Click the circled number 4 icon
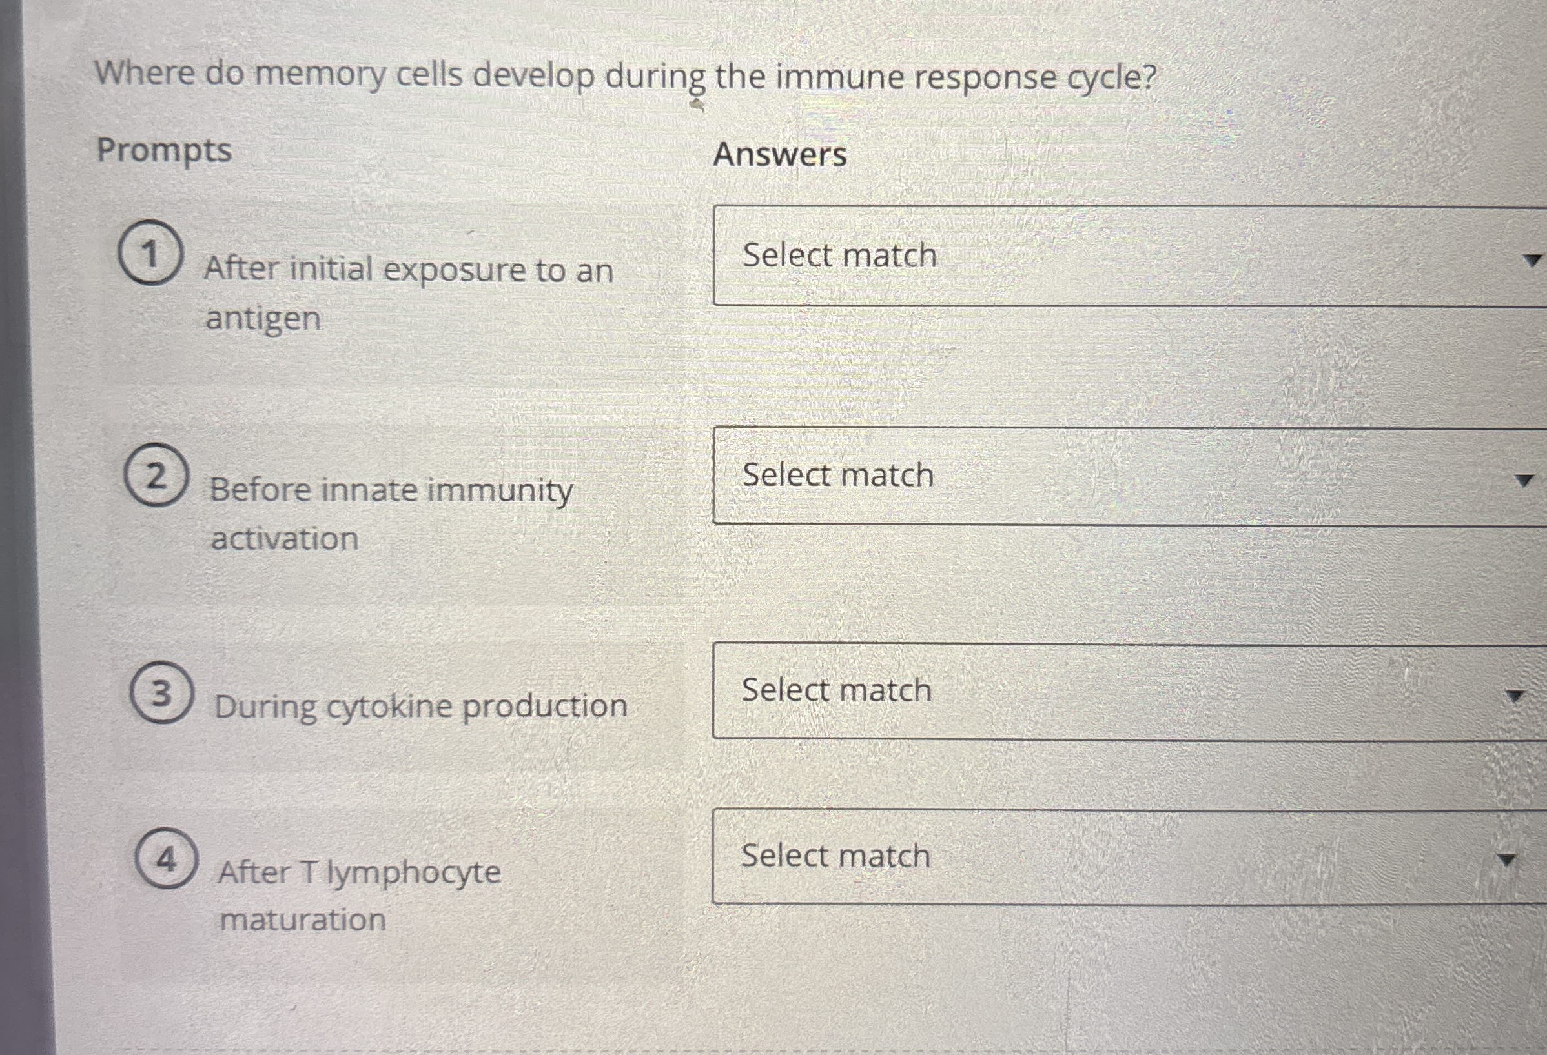This screenshot has width=1547, height=1055. coord(166,857)
